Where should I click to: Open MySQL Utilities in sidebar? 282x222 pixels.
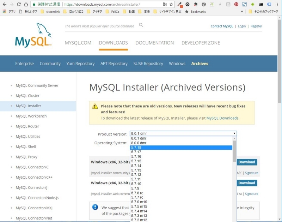click(28, 137)
